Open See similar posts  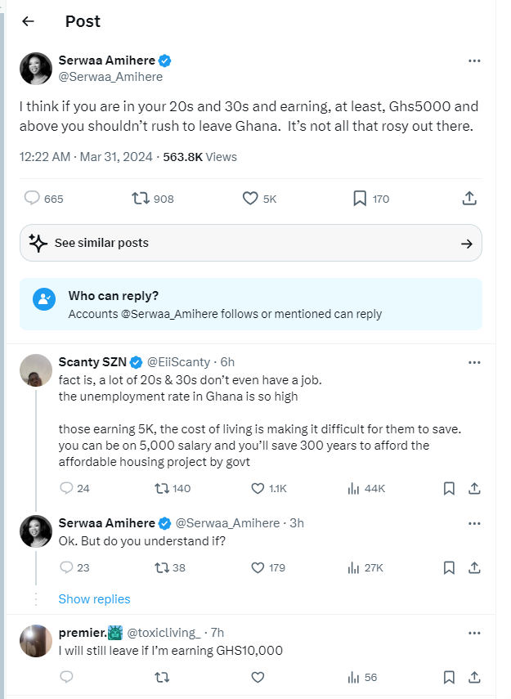click(x=250, y=243)
